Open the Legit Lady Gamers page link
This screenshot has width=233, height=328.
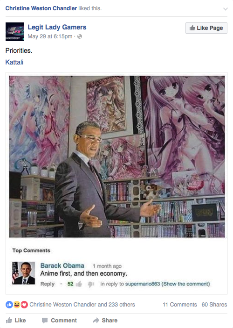tap(57, 27)
